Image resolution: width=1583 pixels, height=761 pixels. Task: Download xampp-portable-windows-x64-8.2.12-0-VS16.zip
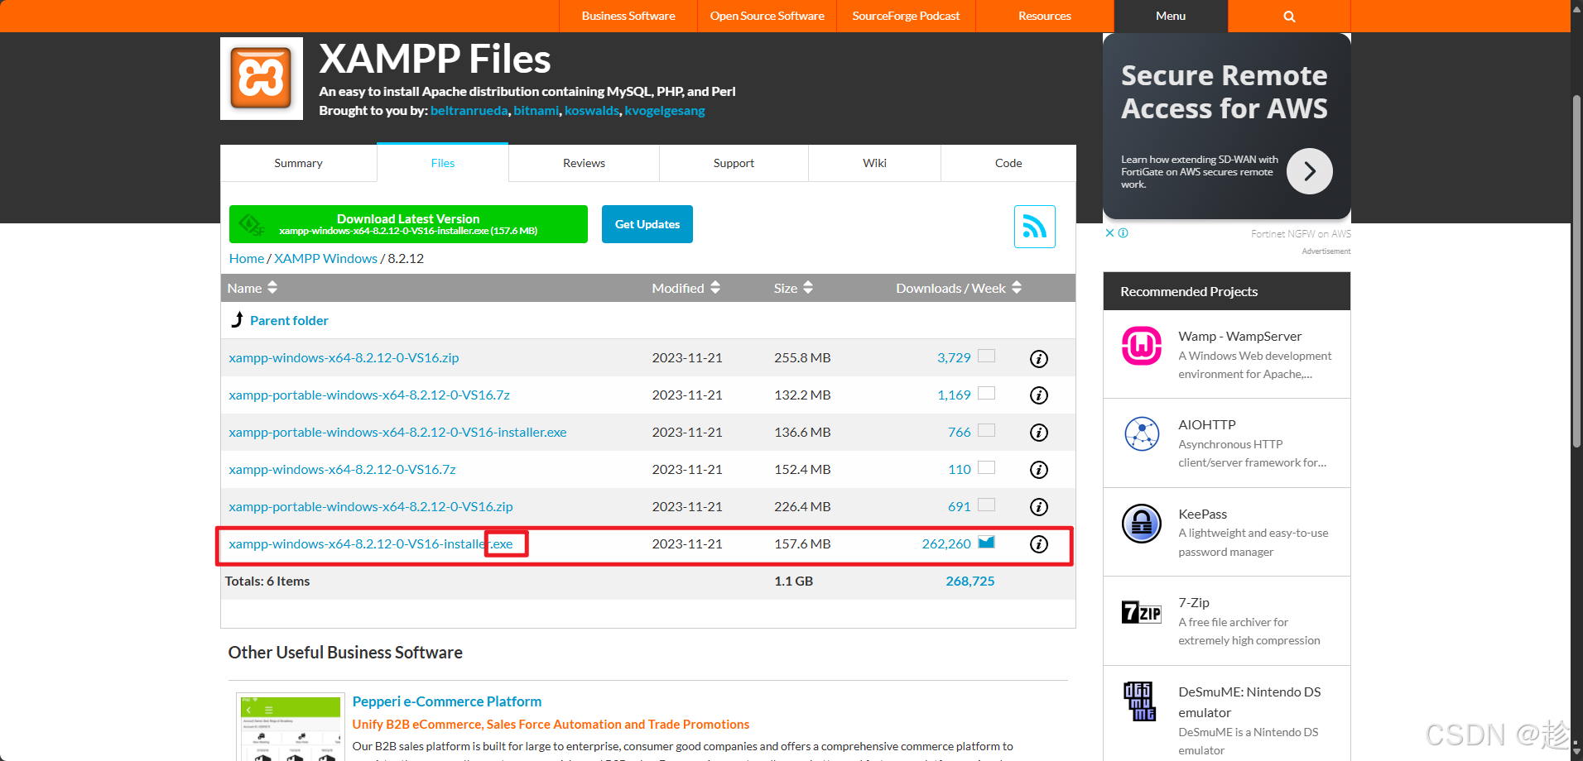click(371, 506)
